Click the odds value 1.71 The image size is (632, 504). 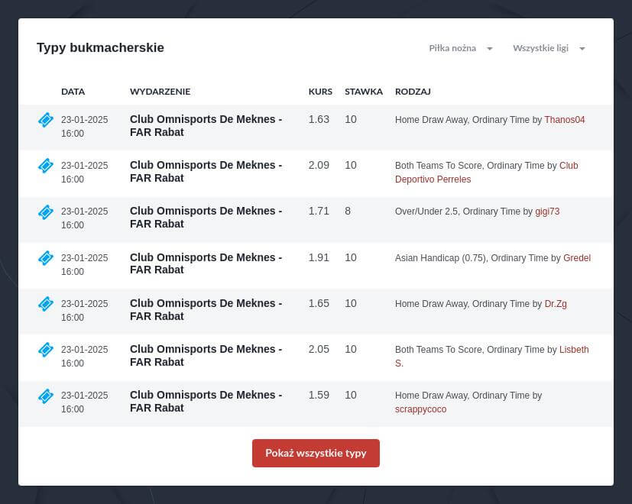[319, 211]
